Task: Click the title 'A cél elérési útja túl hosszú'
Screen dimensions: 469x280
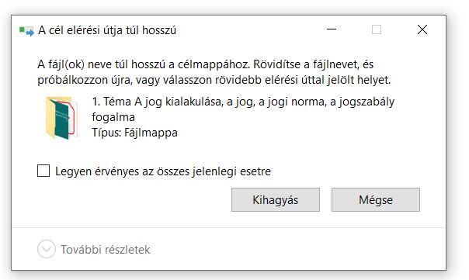Action: (107, 30)
